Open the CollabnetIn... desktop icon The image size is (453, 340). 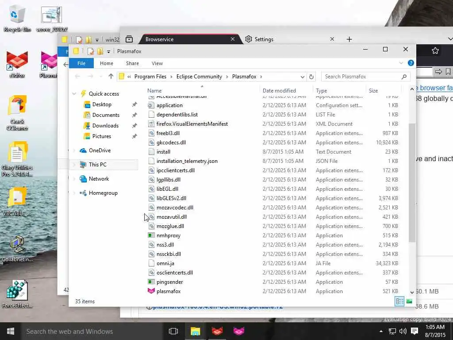tap(17, 248)
